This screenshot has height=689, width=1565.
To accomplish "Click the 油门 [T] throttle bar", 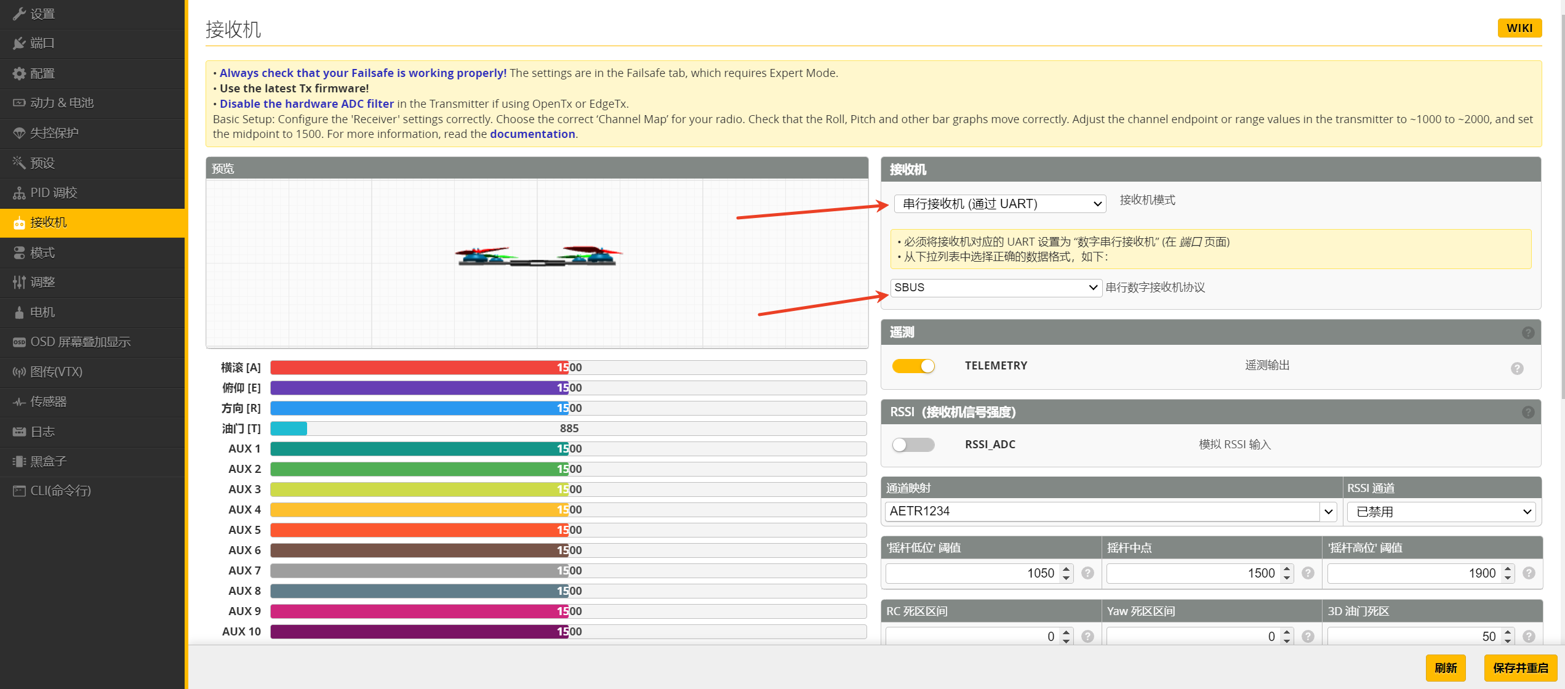I will tap(568, 429).
